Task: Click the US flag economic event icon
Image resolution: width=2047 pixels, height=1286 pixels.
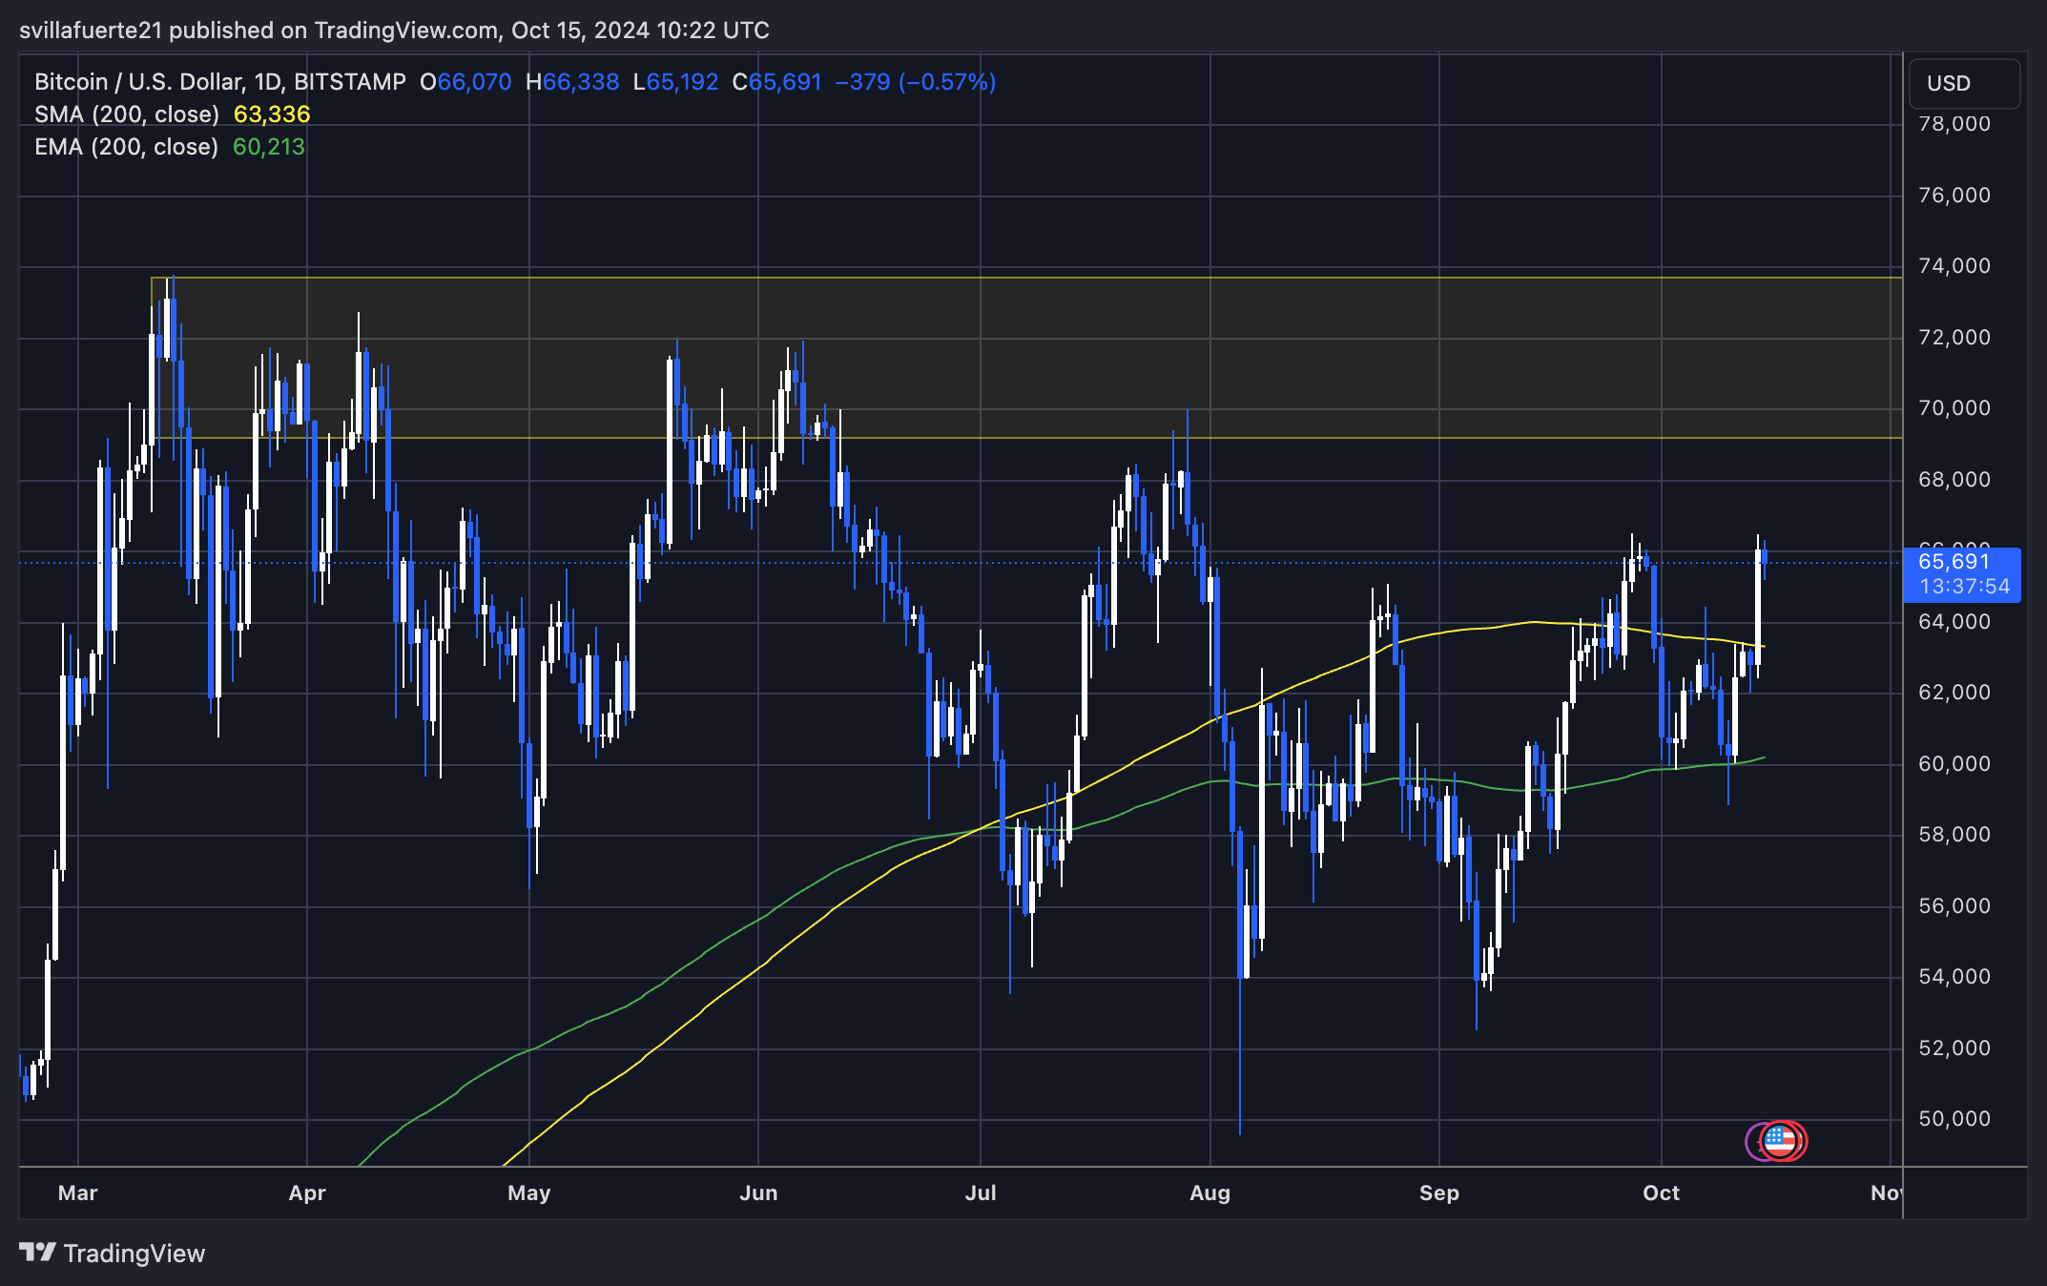Action: [1782, 1141]
